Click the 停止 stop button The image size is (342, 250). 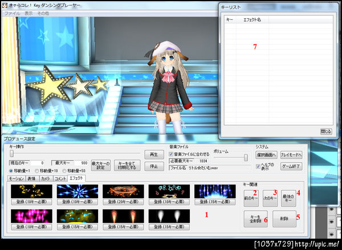tap(154, 166)
